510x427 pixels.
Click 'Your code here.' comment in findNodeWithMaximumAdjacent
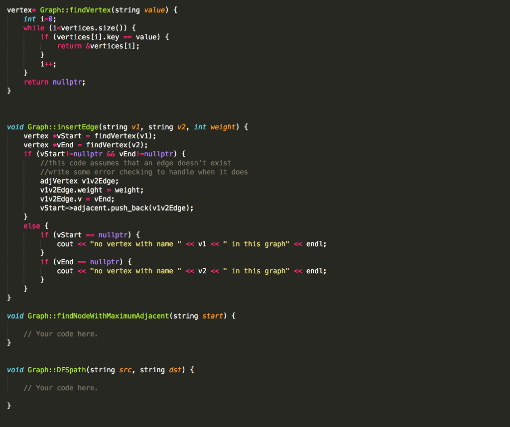click(60, 334)
